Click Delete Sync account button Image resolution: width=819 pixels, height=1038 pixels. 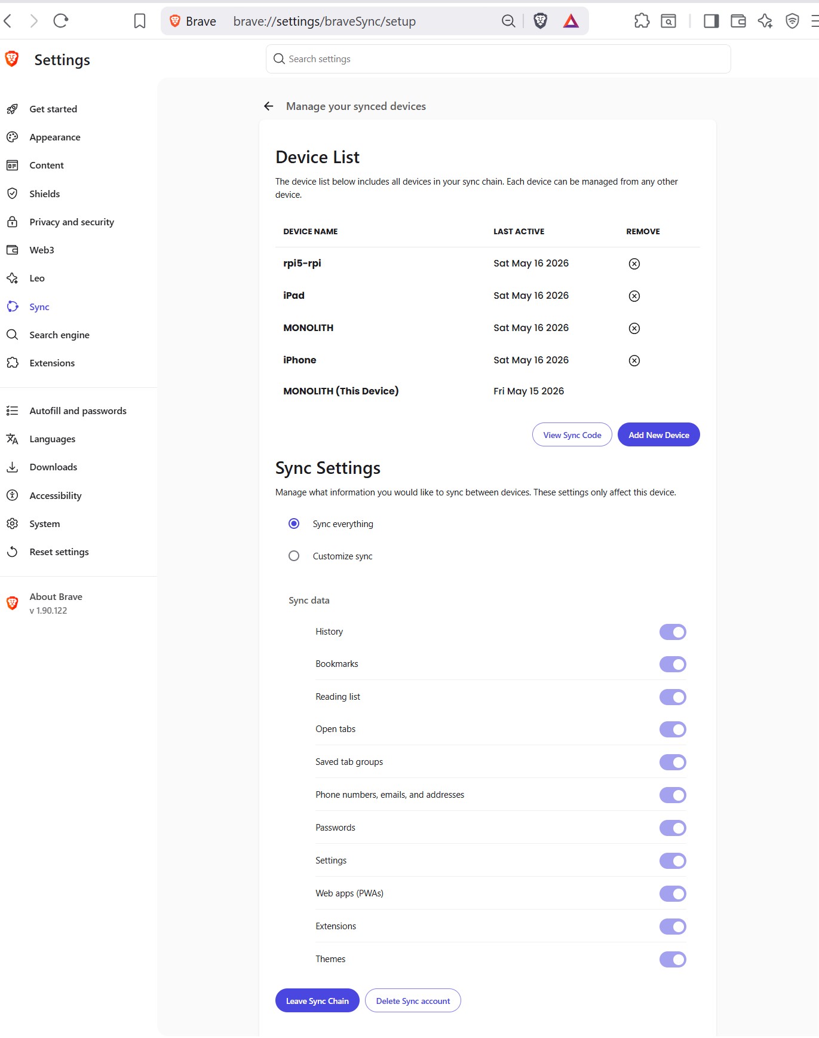click(413, 1000)
